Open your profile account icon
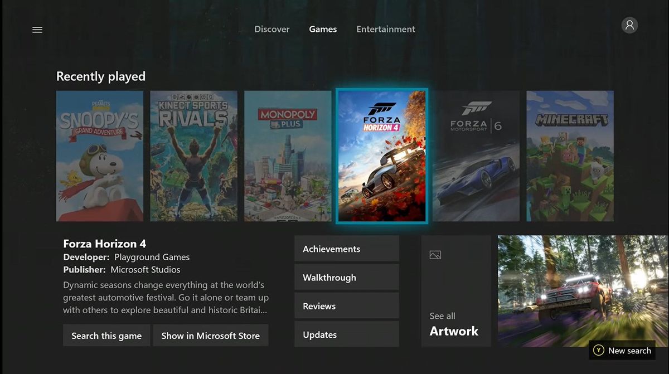 coord(629,25)
